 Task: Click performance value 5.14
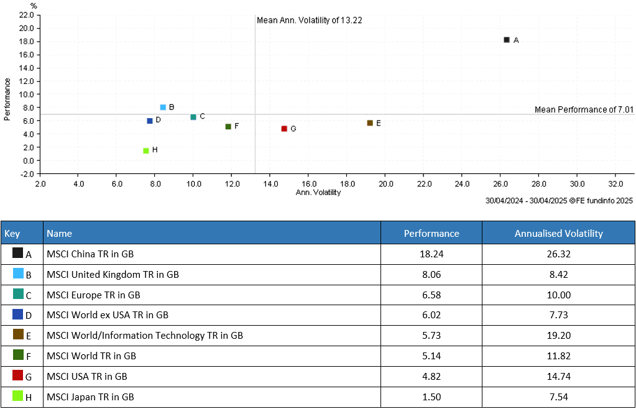click(x=431, y=356)
